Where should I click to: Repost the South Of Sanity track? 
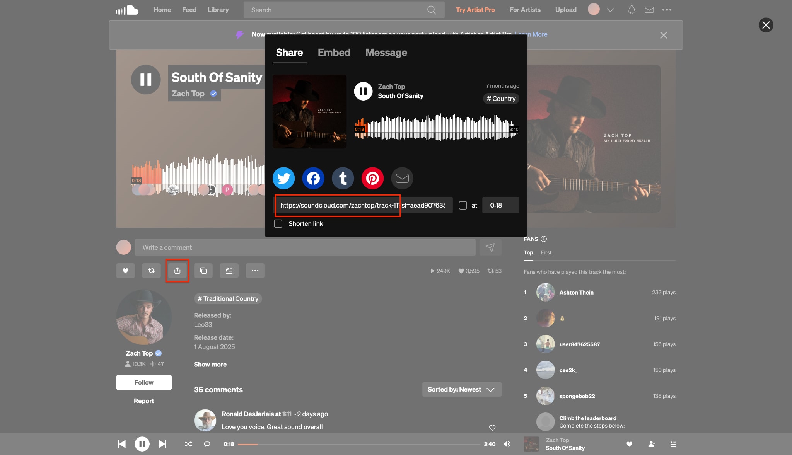(x=151, y=271)
